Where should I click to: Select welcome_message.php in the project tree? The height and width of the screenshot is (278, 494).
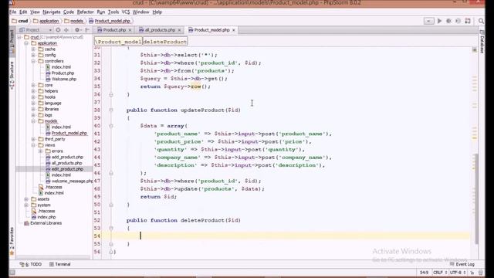click(72, 181)
